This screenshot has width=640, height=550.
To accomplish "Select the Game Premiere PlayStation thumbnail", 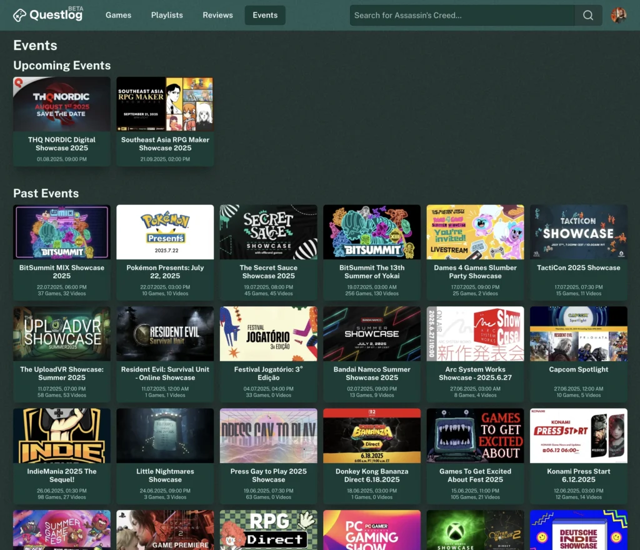I will [165, 530].
